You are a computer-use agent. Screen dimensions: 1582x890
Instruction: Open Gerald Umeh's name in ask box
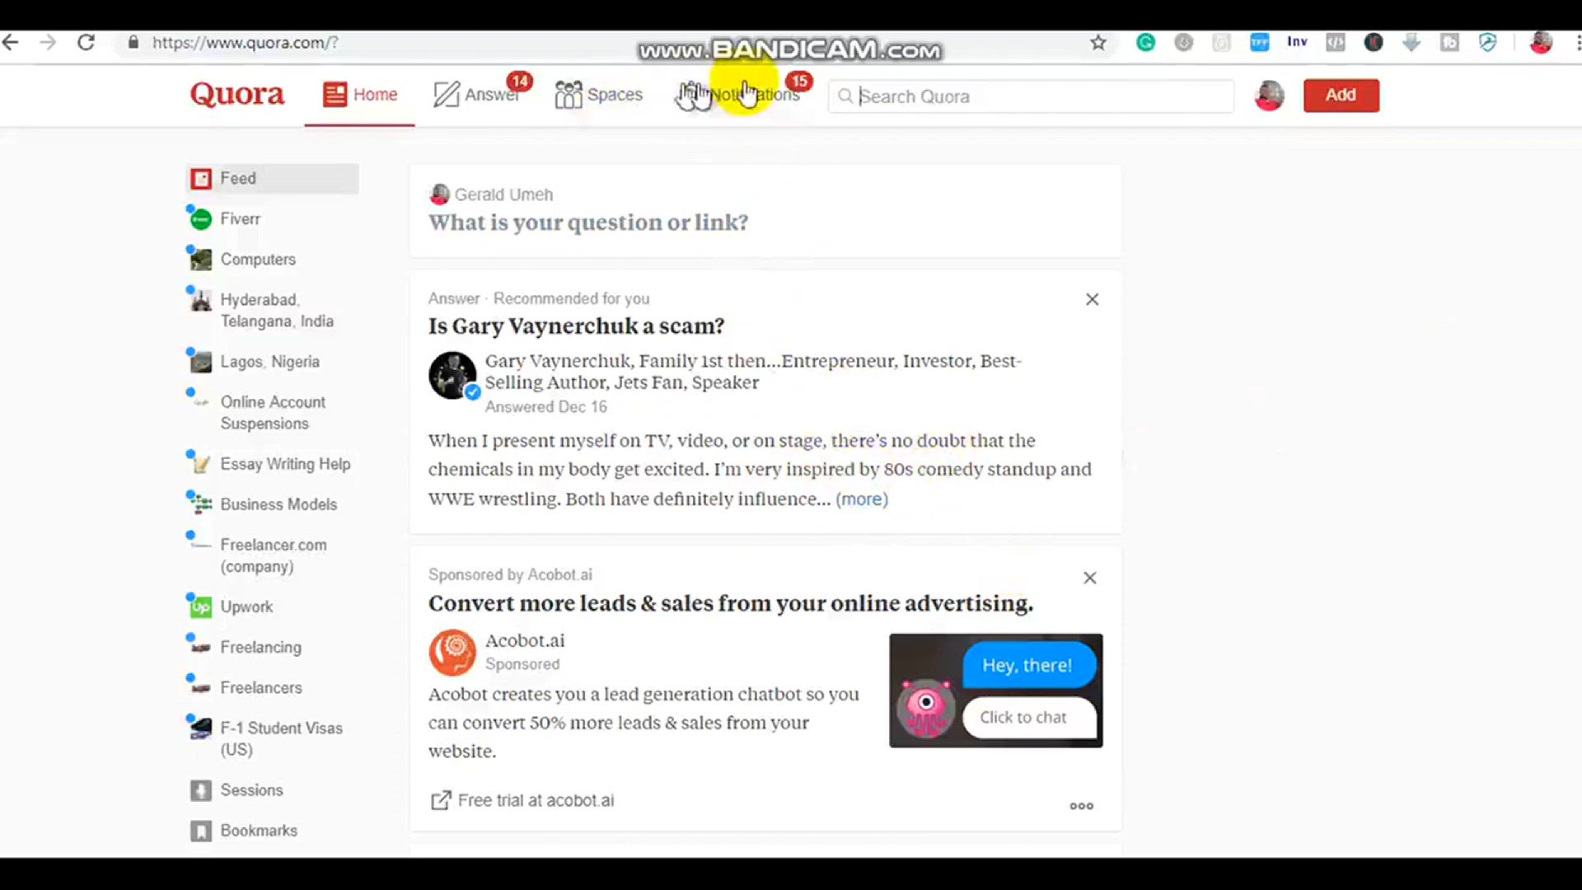503,194
